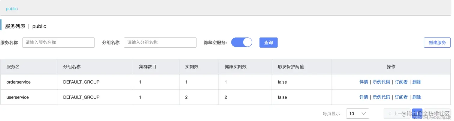
Task: Click the 查询 button
Action: [268, 43]
